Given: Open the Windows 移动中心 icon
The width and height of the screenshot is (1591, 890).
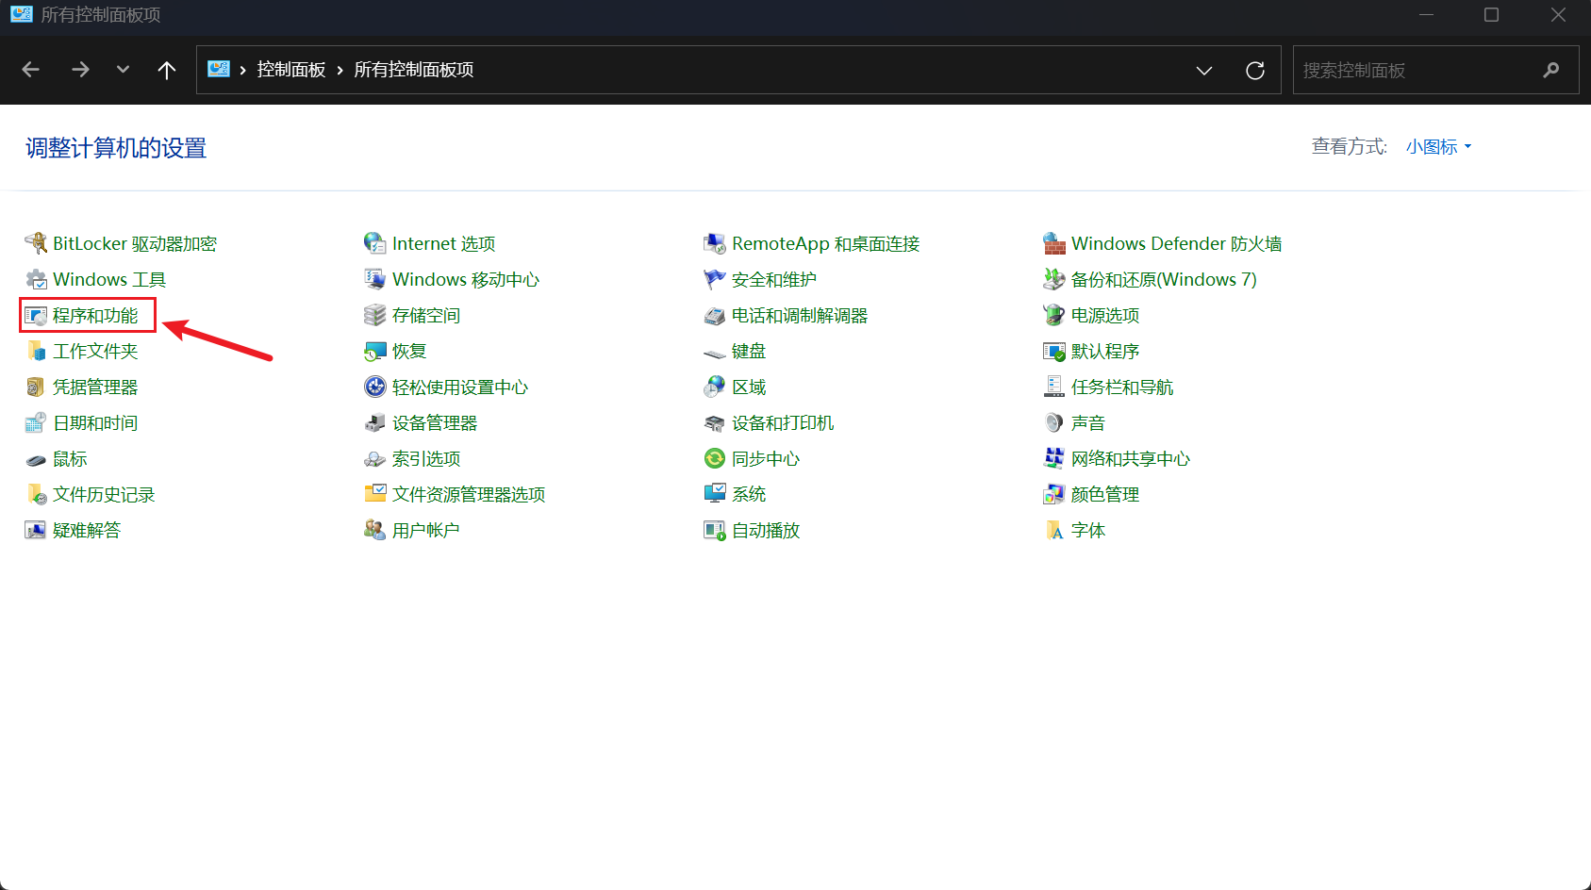Looking at the screenshot, I should (375, 279).
